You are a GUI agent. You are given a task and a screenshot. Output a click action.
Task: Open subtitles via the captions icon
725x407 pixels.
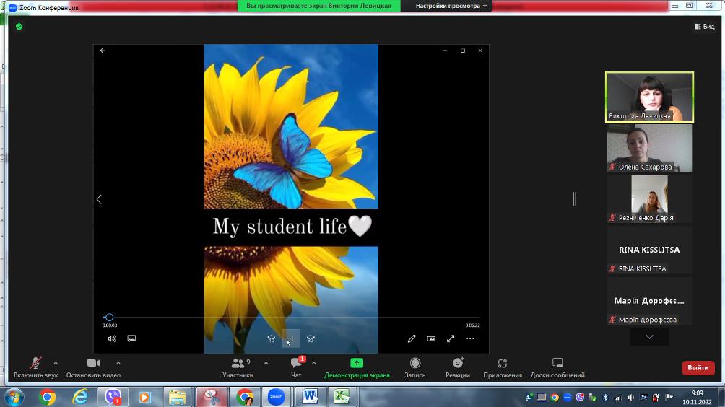click(x=132, y=338)
